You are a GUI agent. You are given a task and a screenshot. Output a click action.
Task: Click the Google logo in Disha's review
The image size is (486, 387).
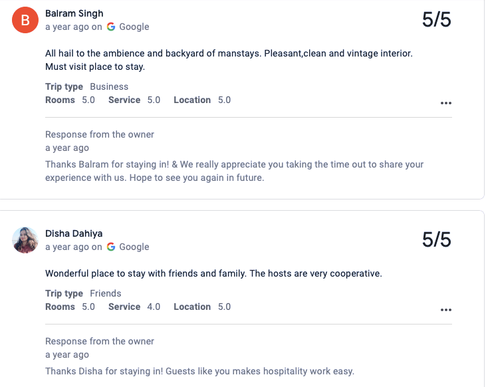pos(111,247)
